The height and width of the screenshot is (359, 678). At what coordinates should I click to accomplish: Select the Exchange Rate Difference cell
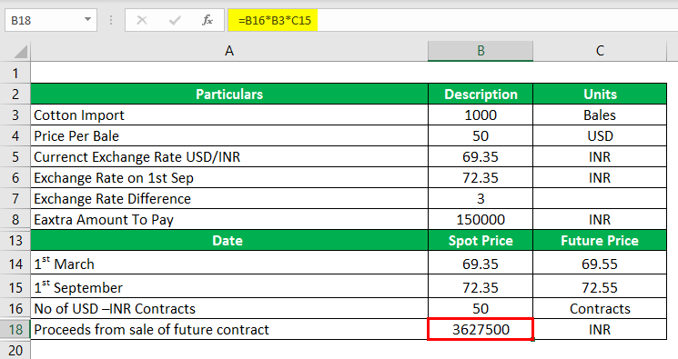229,198
